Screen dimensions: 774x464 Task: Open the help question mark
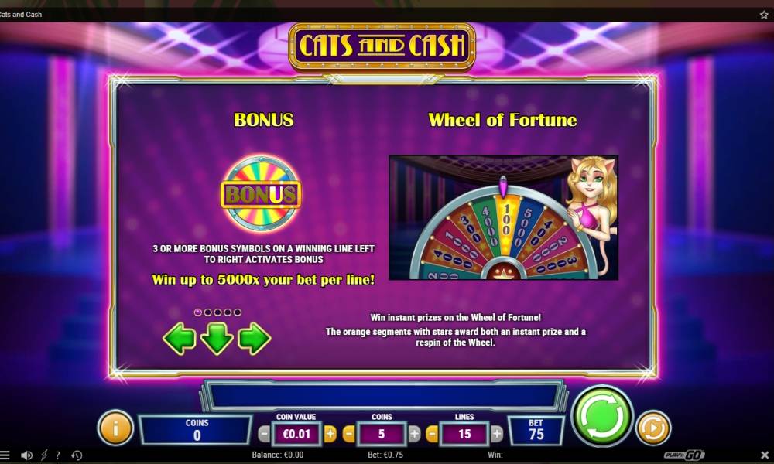pyautogui.click(x=58, y=455)
